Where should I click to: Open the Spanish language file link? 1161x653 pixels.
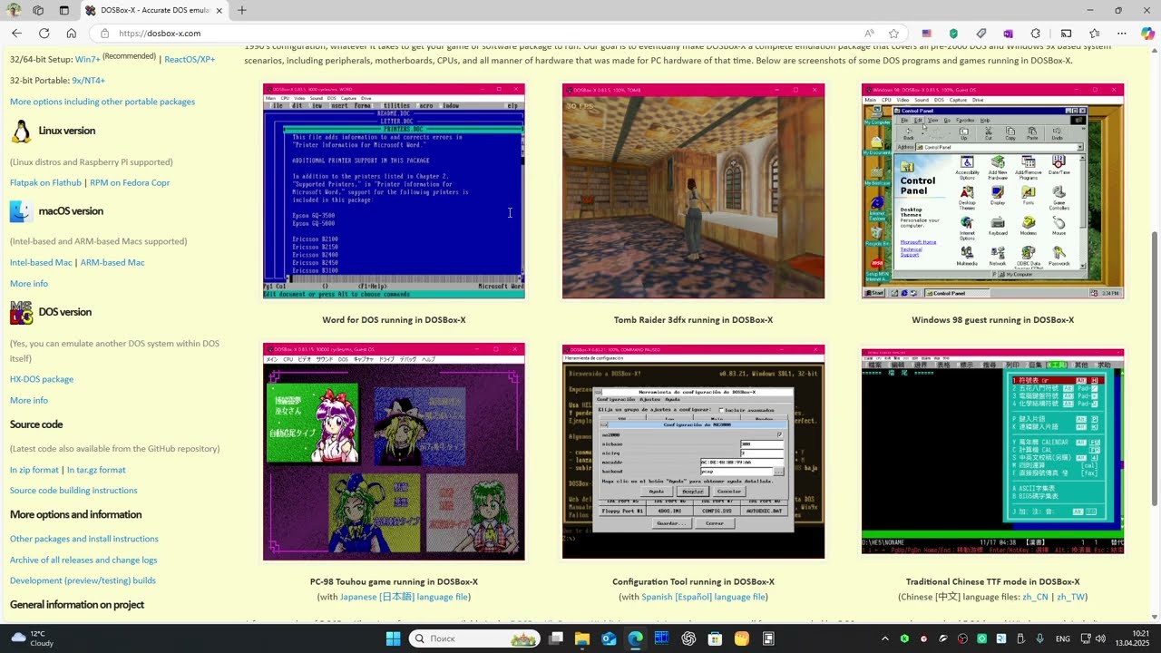click(704, 597)
